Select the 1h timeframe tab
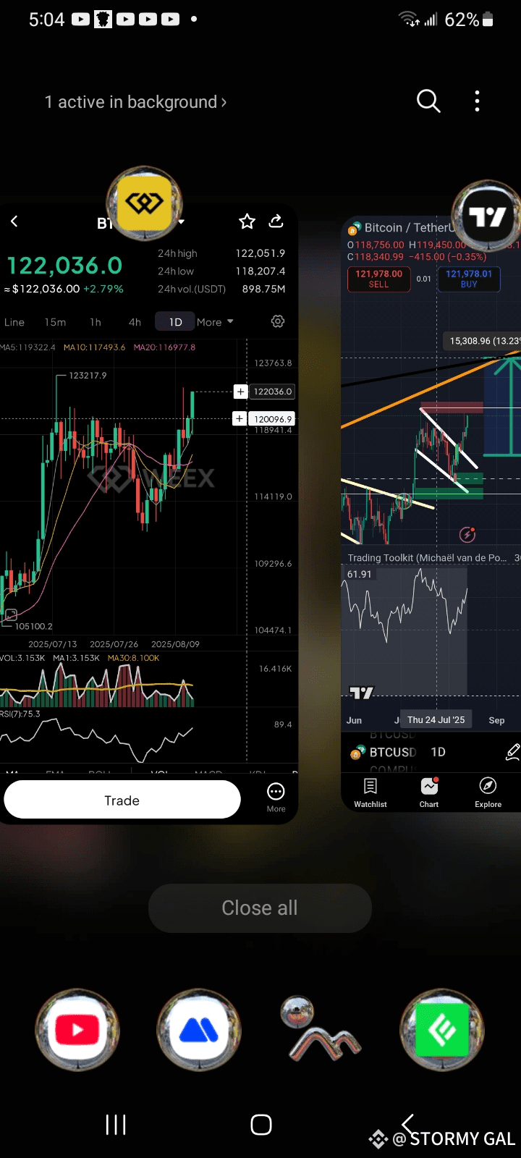The image size is (521, 1158). pos(96,322)
